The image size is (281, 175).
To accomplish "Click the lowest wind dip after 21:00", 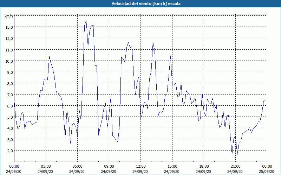I will [x=237, y=154].
